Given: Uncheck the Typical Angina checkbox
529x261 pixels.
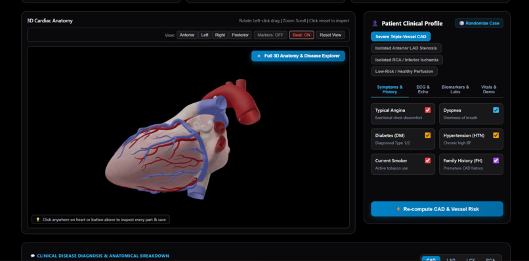Looking at the screenshot, I should [x=428, y=110].
